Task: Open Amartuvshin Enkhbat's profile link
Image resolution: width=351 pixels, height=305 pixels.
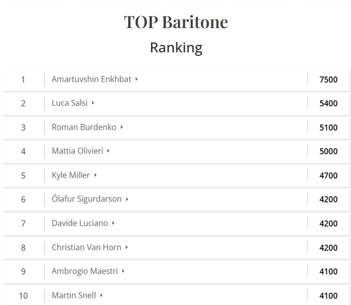Action: coord(91,79)
